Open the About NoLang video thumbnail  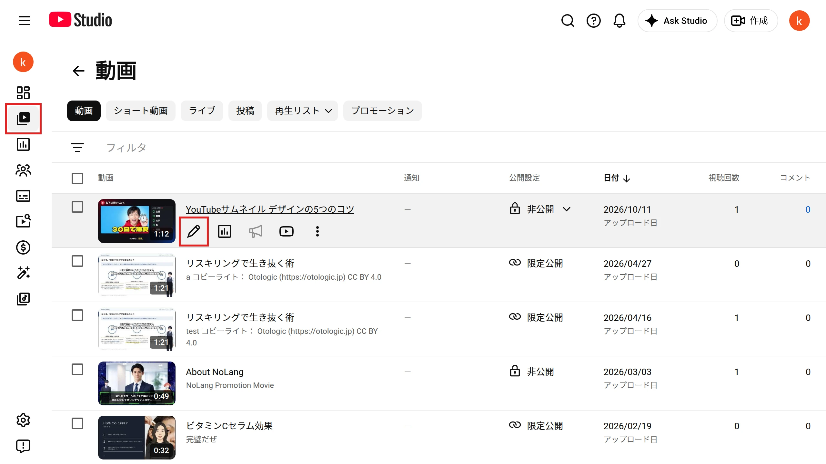coord(137,383)
